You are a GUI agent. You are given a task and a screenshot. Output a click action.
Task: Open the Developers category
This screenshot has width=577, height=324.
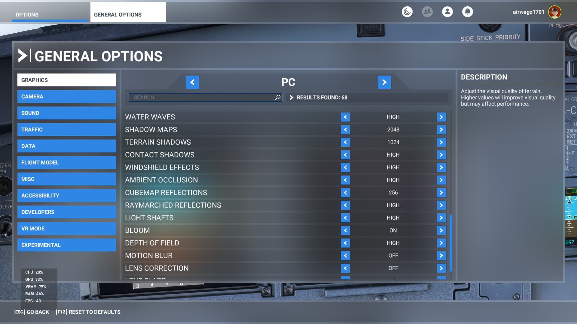click(x=67, y=212)
